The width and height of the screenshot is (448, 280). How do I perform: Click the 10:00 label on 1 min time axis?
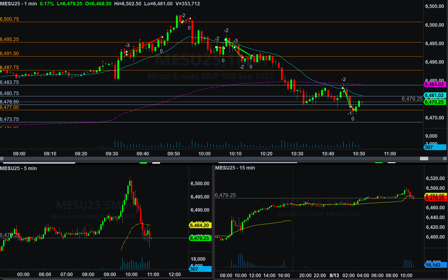204,154
